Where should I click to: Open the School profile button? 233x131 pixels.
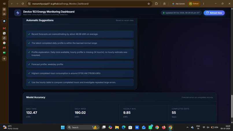[194, 4]
